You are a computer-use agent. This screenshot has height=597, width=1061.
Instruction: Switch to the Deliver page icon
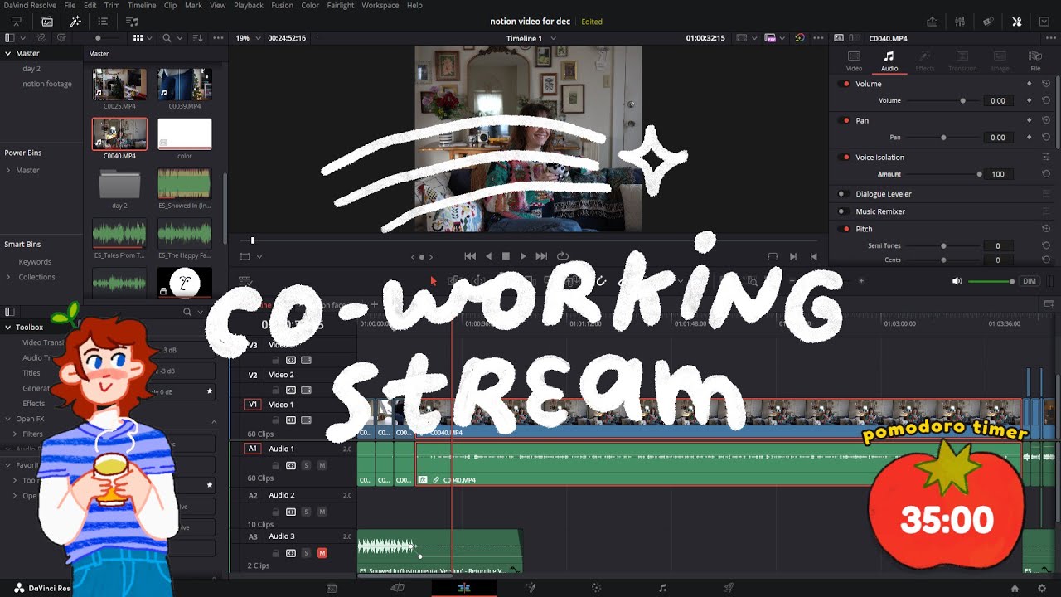(x=729, y=588)
